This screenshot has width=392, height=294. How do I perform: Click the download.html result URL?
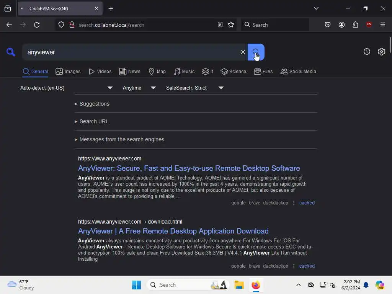pos(130,222)
